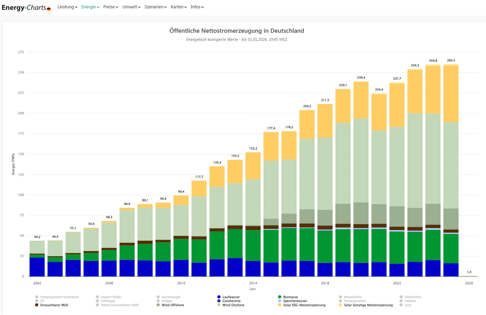Click the bar labeled 84,6
Screen dimensions: 486x315
(x=127, y=242)
